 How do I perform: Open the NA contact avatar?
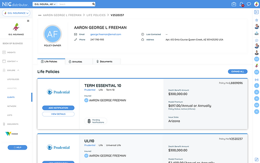[257, 105]
